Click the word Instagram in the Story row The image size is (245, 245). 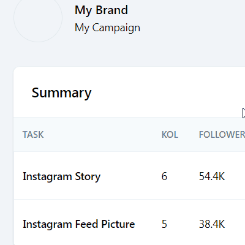[47, 176]
